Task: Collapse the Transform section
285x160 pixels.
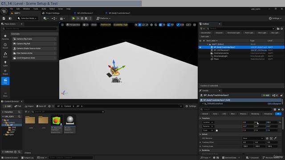Action: [200, 118]
